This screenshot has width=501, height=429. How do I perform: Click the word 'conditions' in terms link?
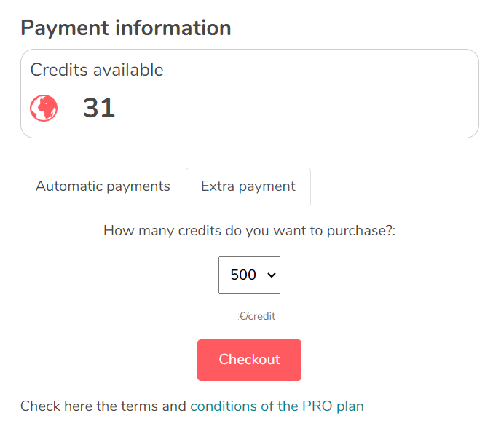(224, 406)
